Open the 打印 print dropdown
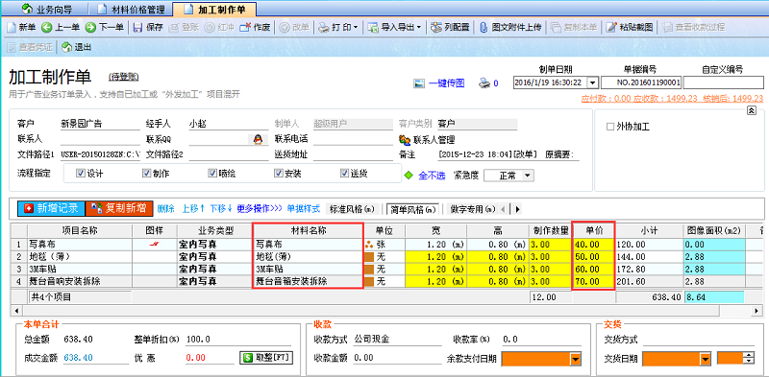Viewport: 769px width, 377px height. point(338,28)
